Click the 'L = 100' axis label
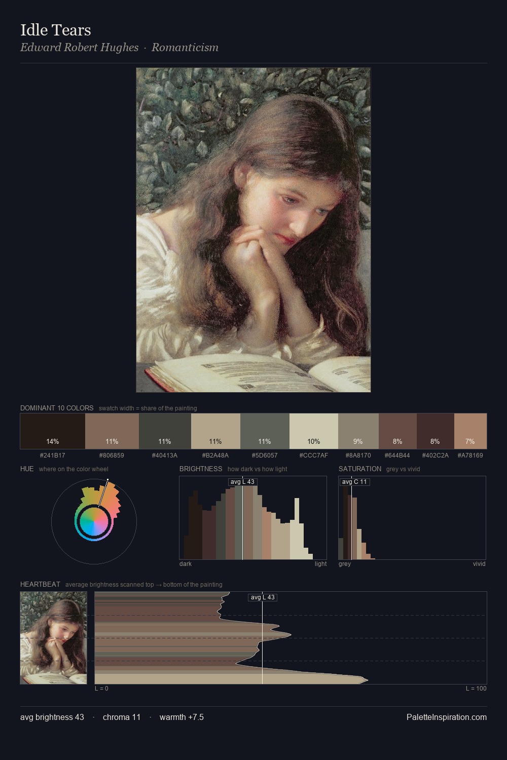The image size is (507, 760). [x=476, y=689]
